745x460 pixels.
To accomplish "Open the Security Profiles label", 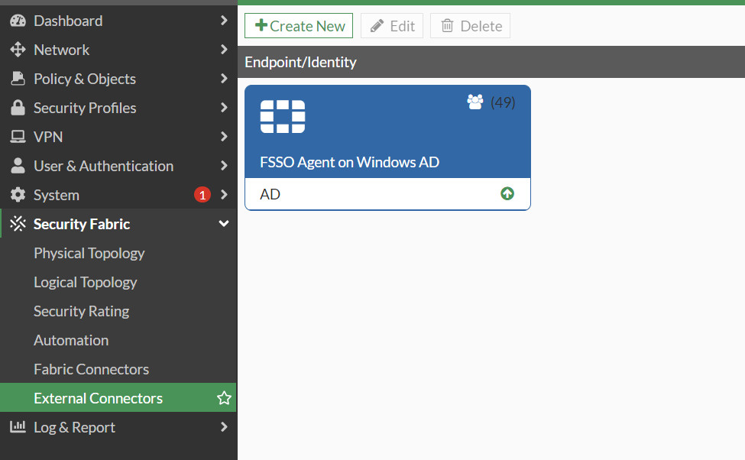I will pyautogui.click(x=85, y=108).
